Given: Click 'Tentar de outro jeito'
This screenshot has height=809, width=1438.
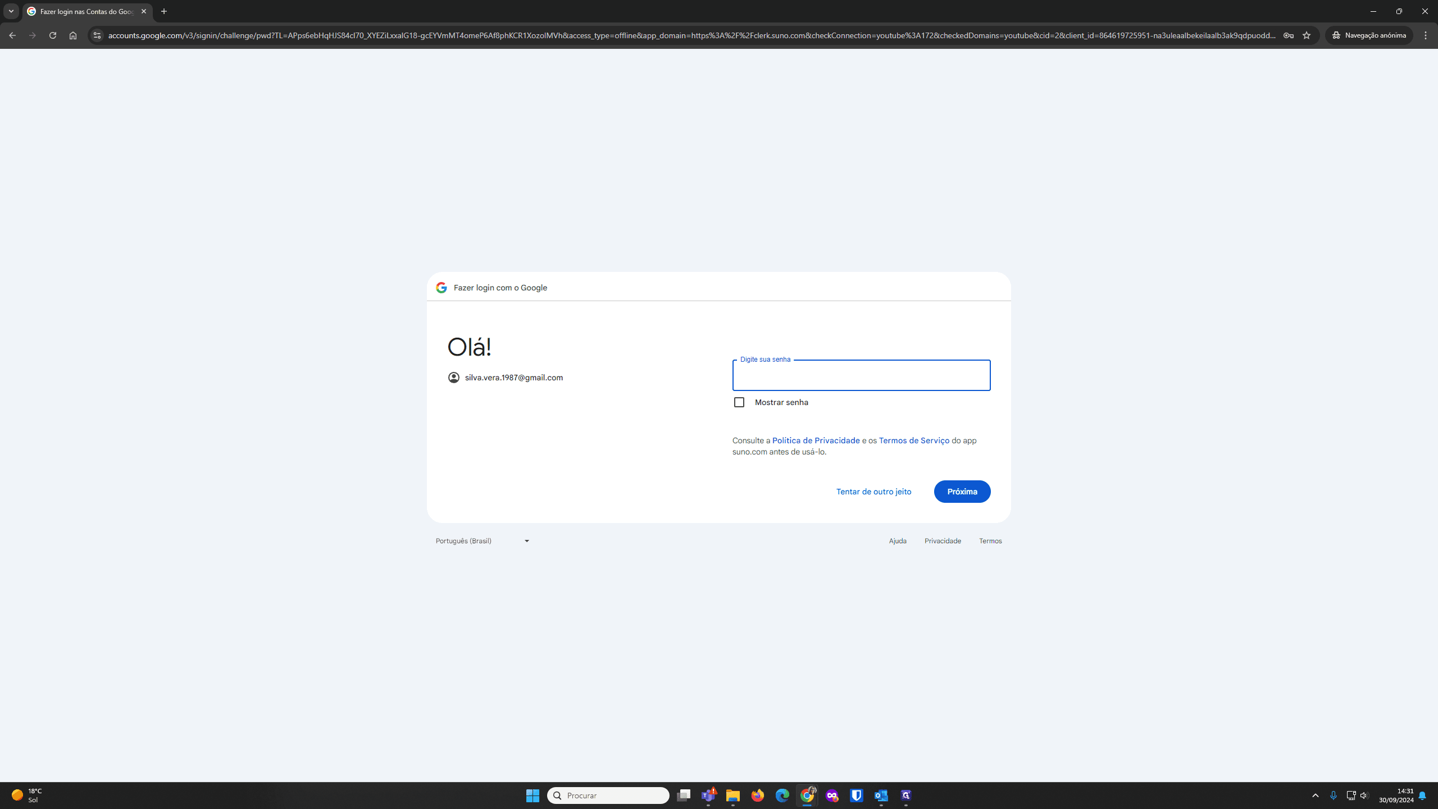Looking at the screenshot, I should tap(873, 492).
